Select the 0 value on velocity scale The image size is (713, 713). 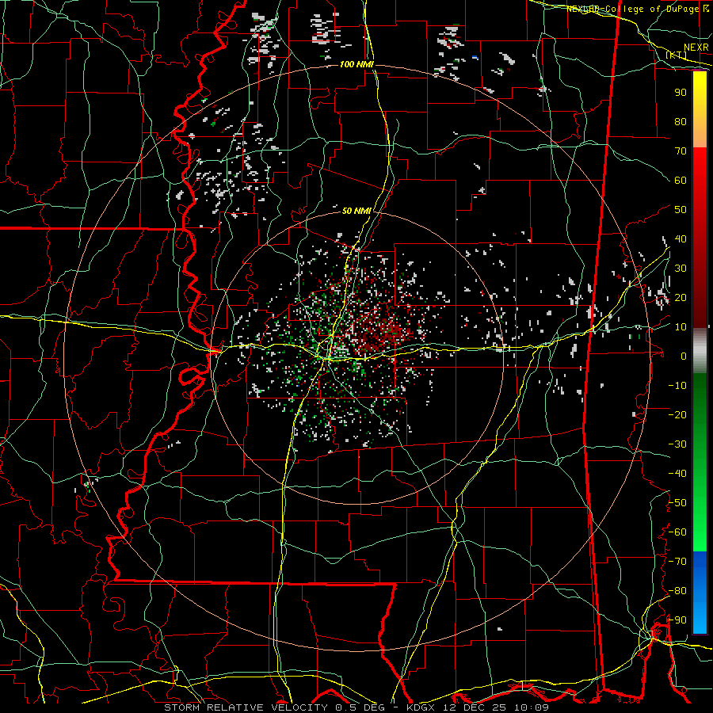(684, 356)
